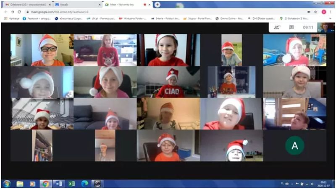Click the Chrome taskbar icon
This screenshot has width=336, height=189.
click(45, 184)
